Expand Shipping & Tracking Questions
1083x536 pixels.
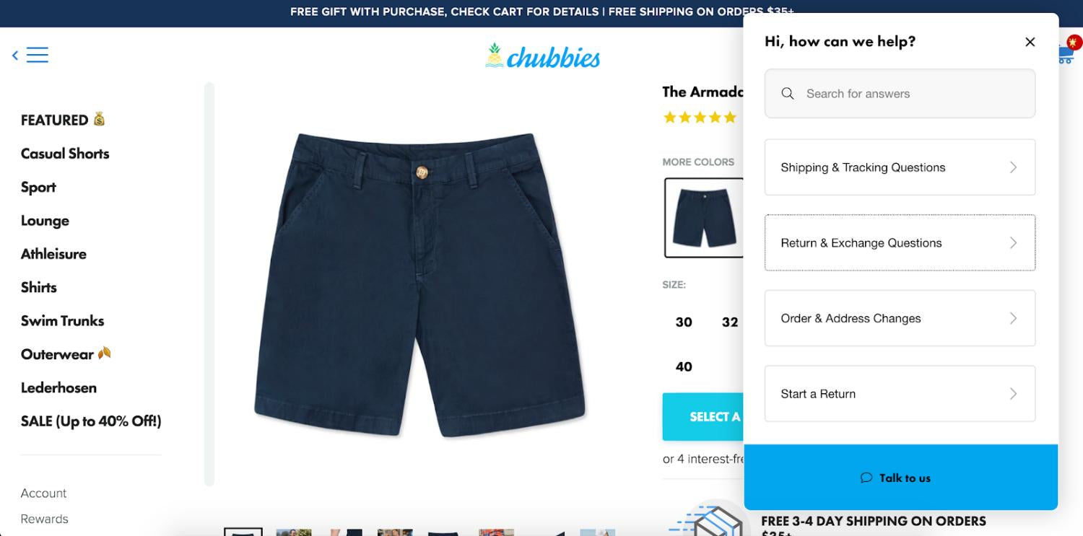900,167
